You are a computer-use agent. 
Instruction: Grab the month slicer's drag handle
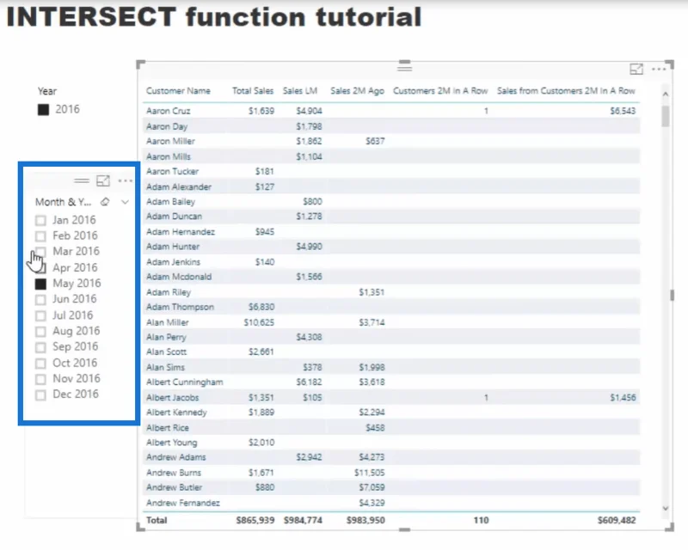[82, 180]
